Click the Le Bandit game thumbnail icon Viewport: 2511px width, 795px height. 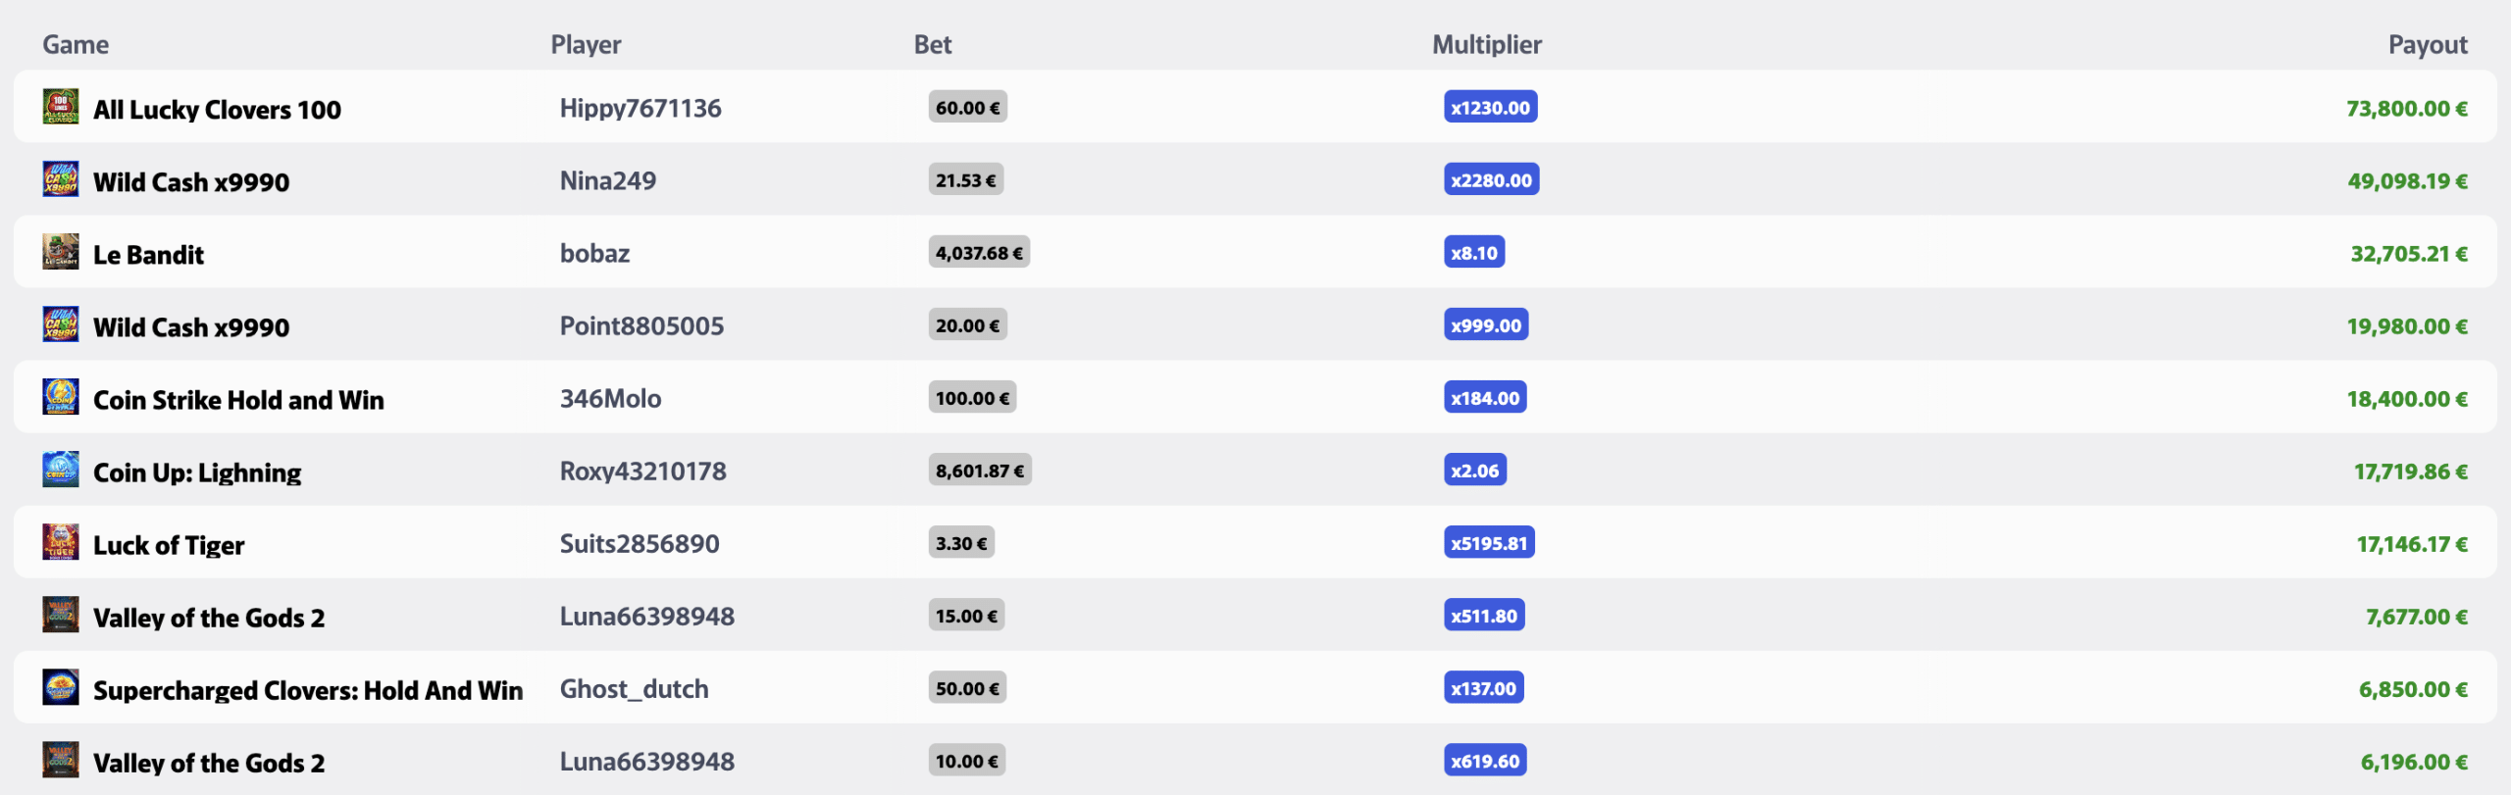click(x=61, y=252)
